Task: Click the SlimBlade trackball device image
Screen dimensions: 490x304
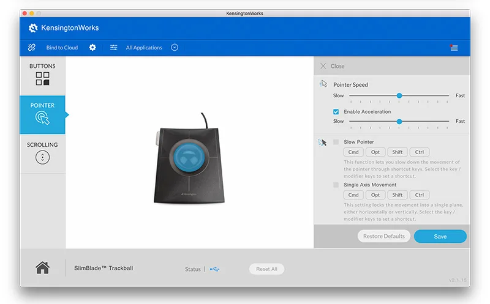Action: pos(189,159)
